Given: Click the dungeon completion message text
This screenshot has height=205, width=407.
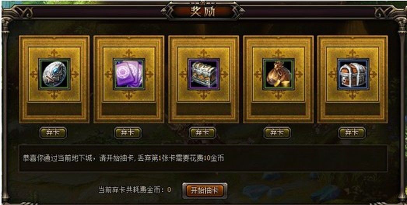Looking at the screenshot, I should (123, 158).
